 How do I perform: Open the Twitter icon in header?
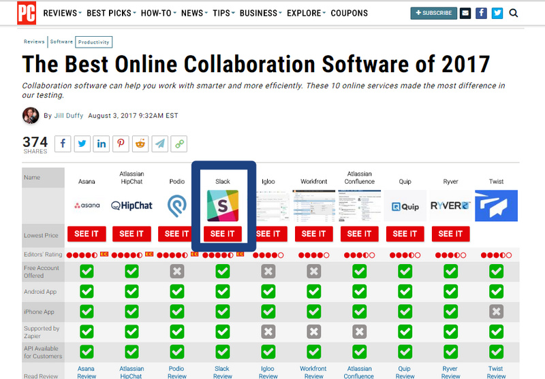click(497, 13)
